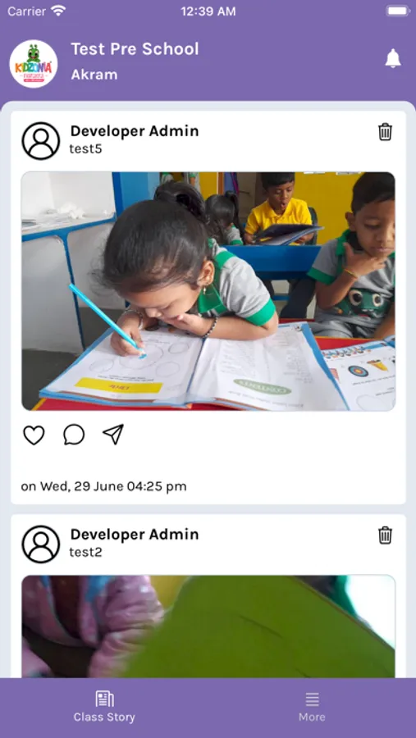Screen dimensions: 416x738
Task: Like the test5 post with heart icon
Action: coord(34,435)
